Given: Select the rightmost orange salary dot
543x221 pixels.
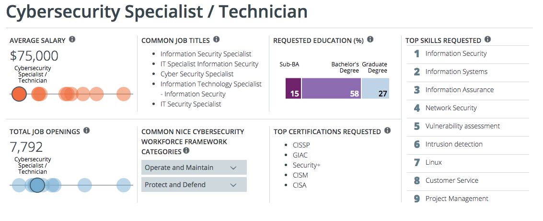Looking at the screenshot, I should point(124,94).
